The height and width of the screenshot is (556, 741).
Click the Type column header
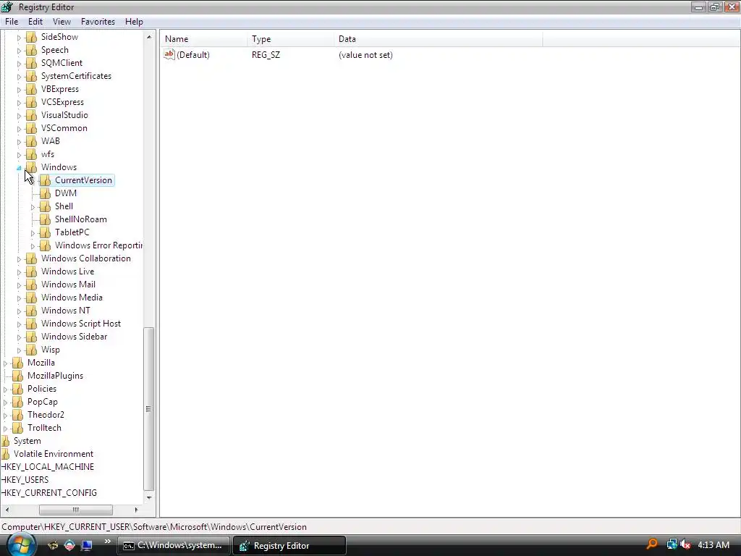click(x=290, y=39)
